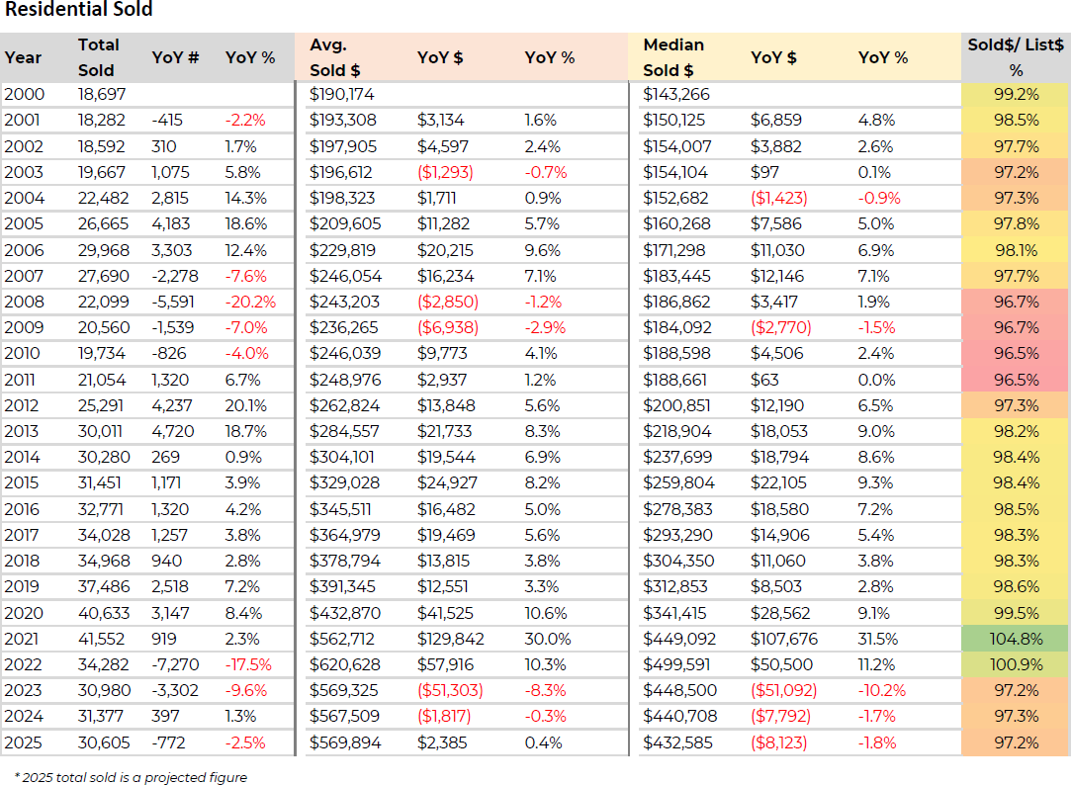
Task: Click the $620,628 average sold price
Action: tap(344, 664)
